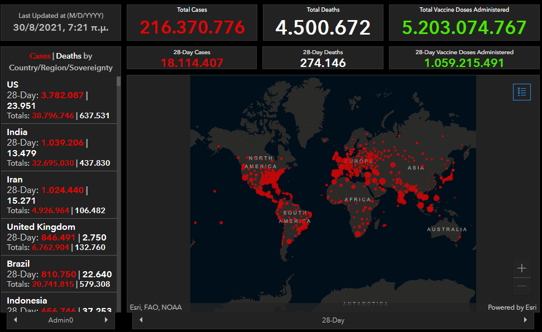Select the Admin0 tab label

(60, 320)
